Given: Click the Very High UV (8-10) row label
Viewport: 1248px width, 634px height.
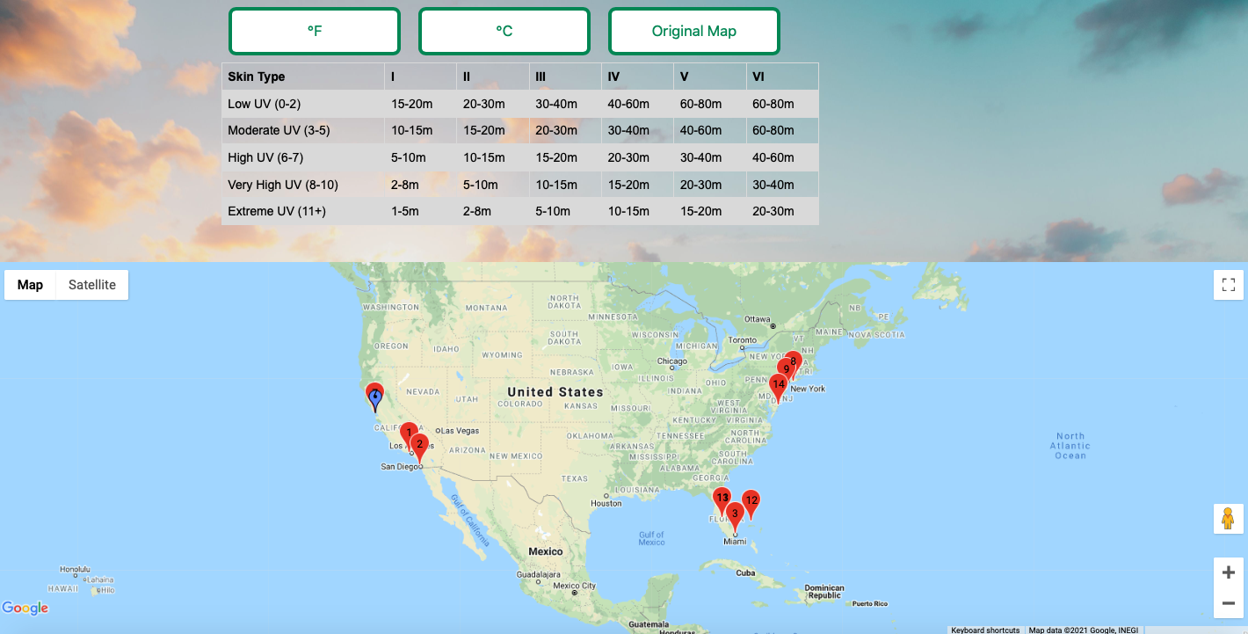Looking at the screenshot, I should [303, 185].
